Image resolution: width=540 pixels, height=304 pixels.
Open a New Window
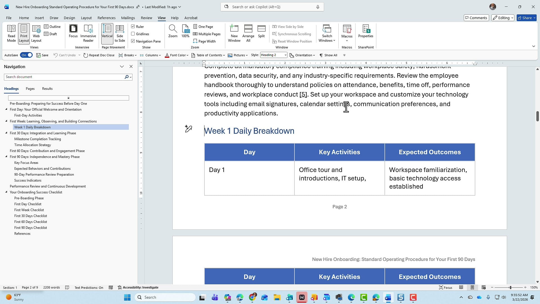[x=234, y=33]
